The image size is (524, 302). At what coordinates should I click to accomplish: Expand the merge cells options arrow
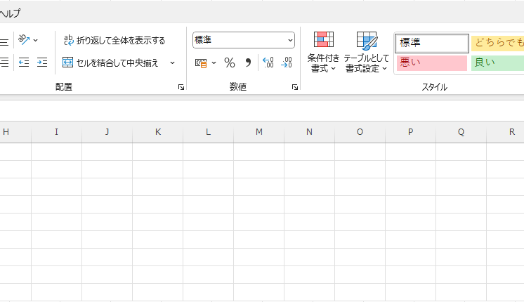[172, 63]
